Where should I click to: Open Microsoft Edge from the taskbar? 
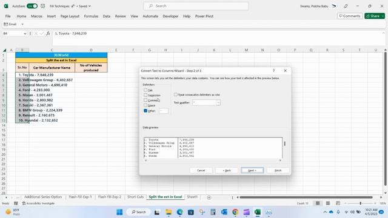[180, 212]
